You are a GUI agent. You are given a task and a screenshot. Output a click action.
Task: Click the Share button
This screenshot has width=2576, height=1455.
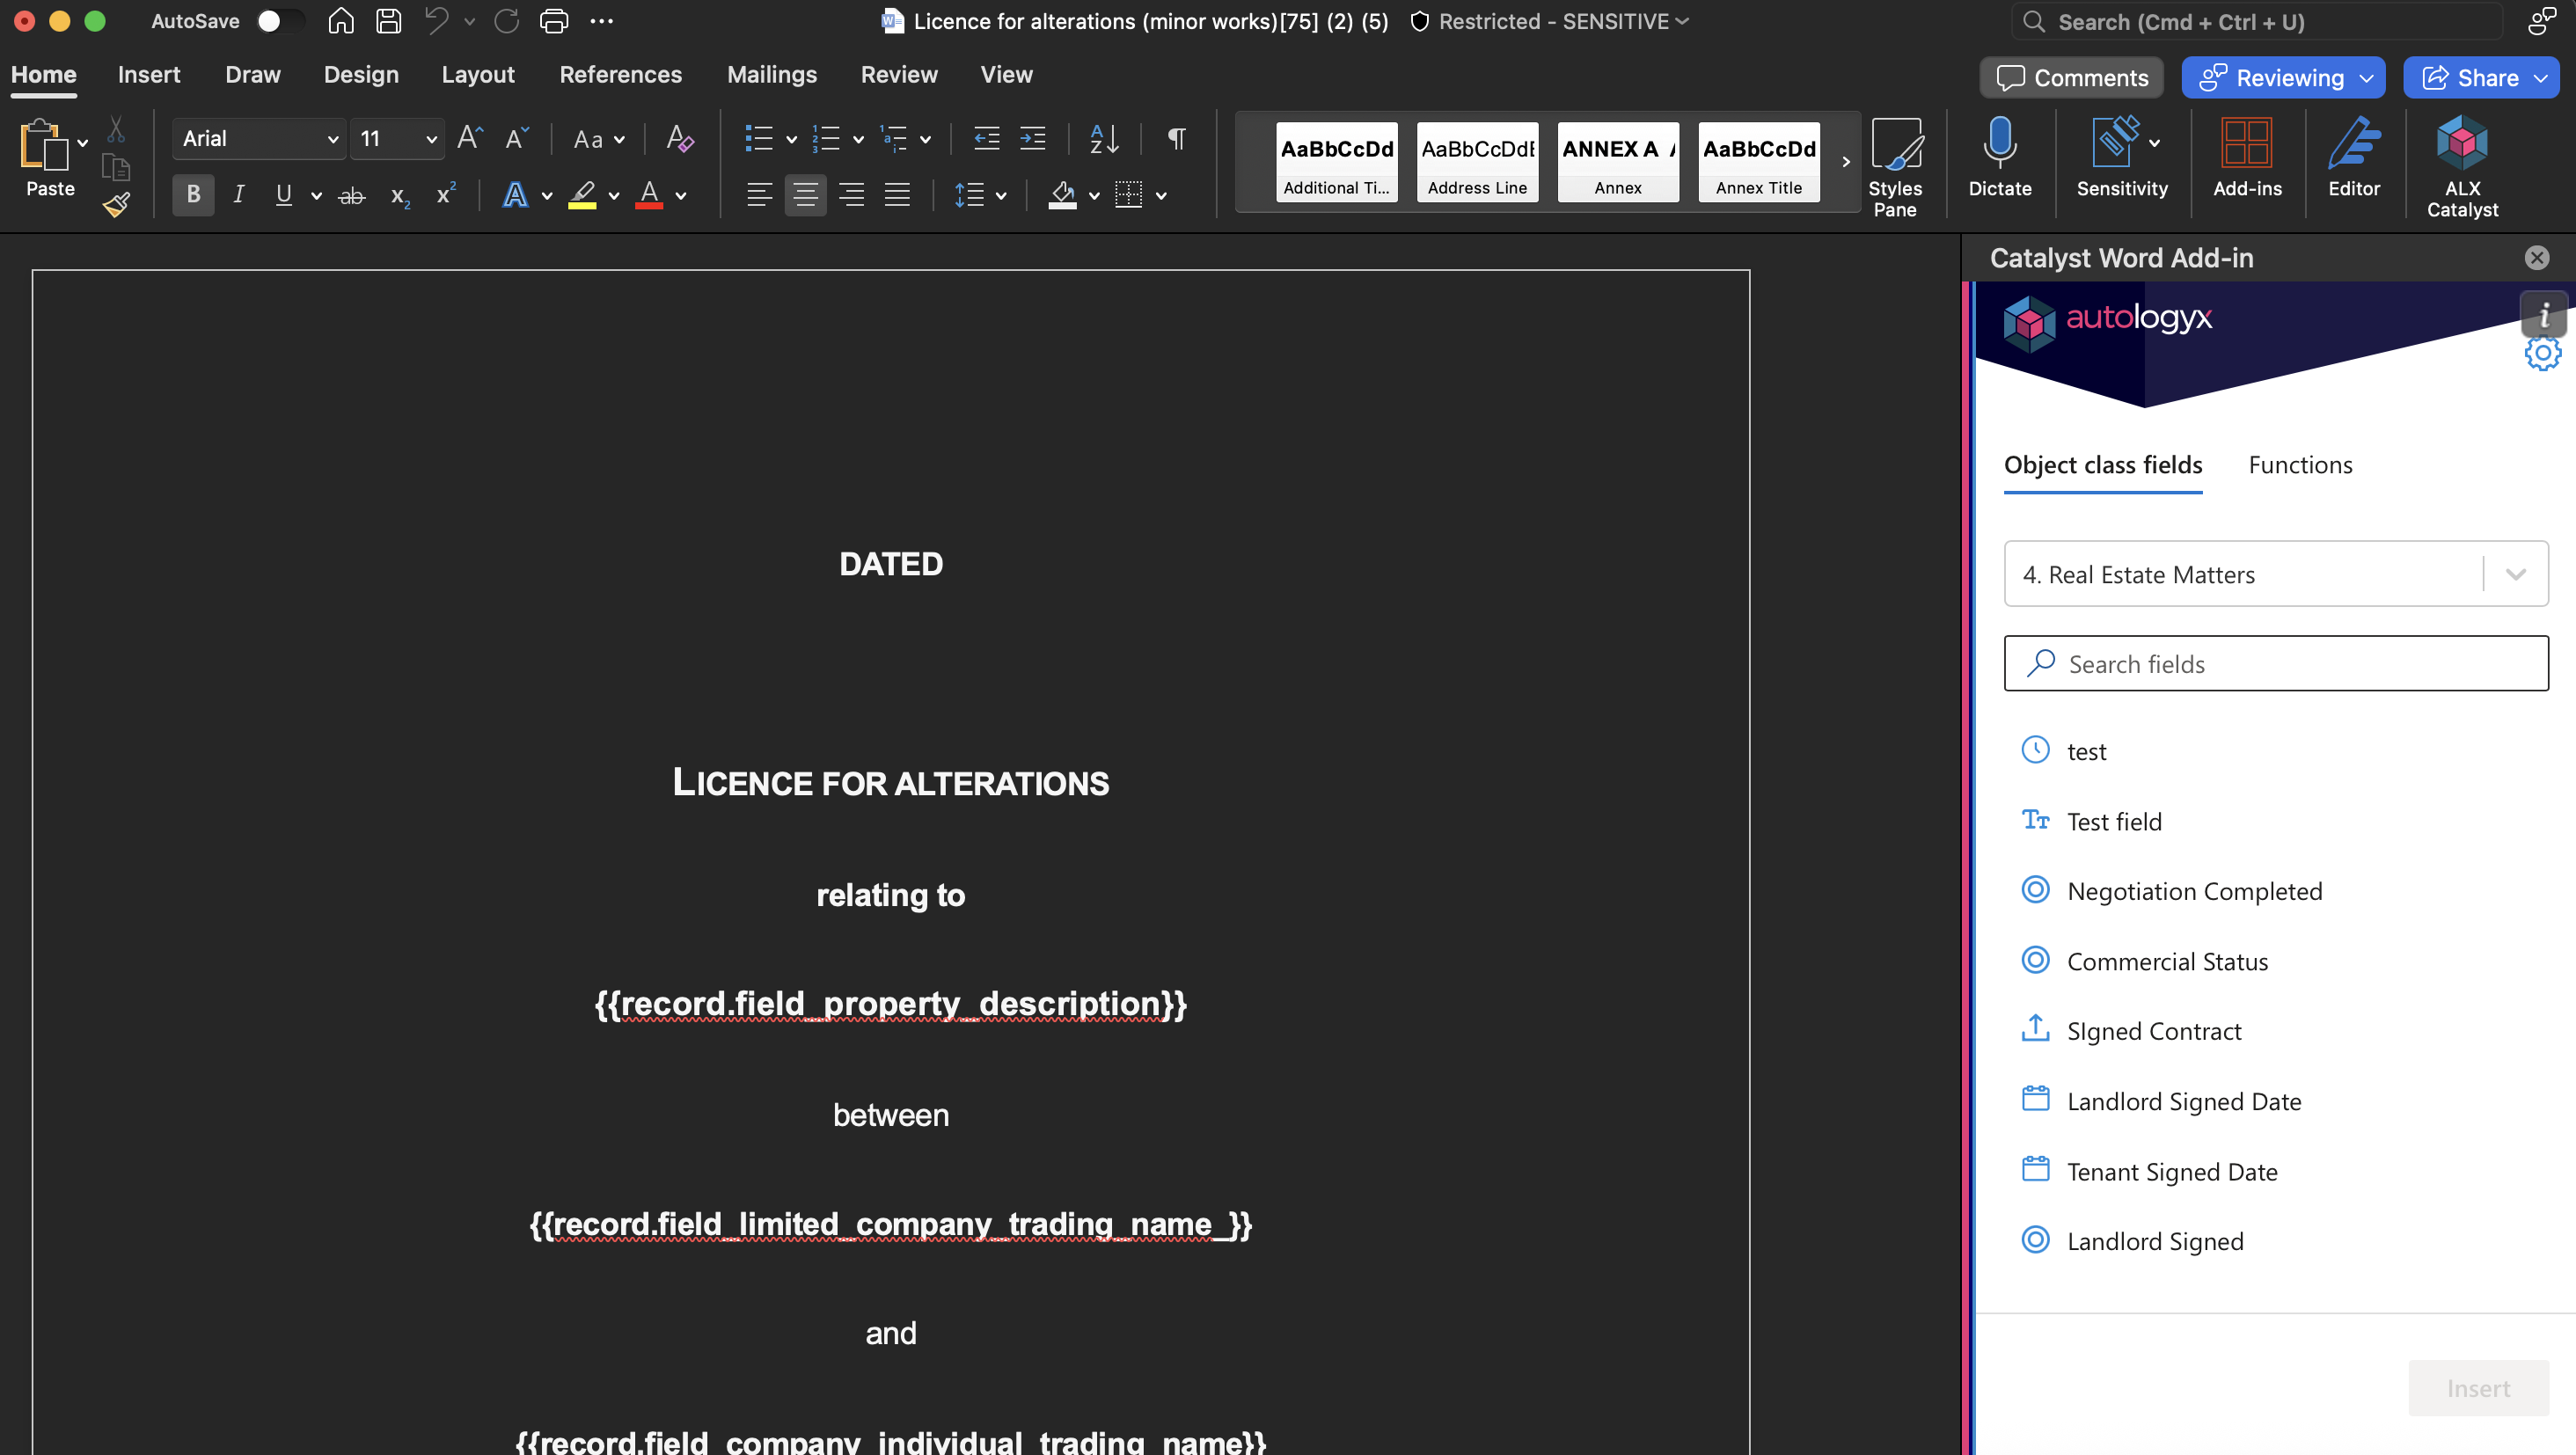(2470, 78)
